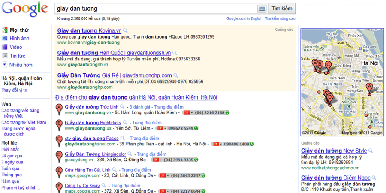The width and height of the screenshot is (386, 193).
Task: Click Thay đổi vị trí link
Action: pyautogui.click(x=14, y=90)
